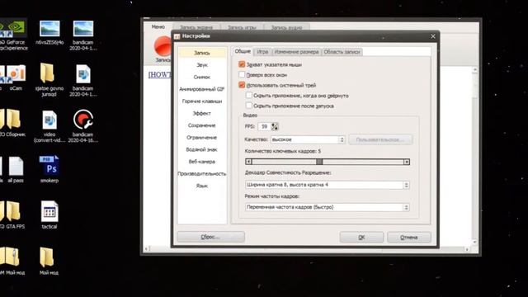Viewport: 528px width, 297px height.
Task: Enable Скрыть приложение, когда оно свёрнуто
Action: click(x=249, y=96)
